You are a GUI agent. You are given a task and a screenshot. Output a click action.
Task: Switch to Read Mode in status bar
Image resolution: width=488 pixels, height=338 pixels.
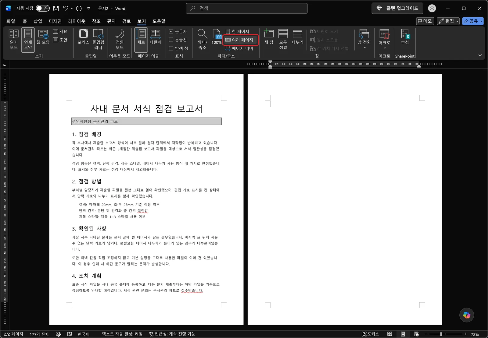[x=390, y=334]
